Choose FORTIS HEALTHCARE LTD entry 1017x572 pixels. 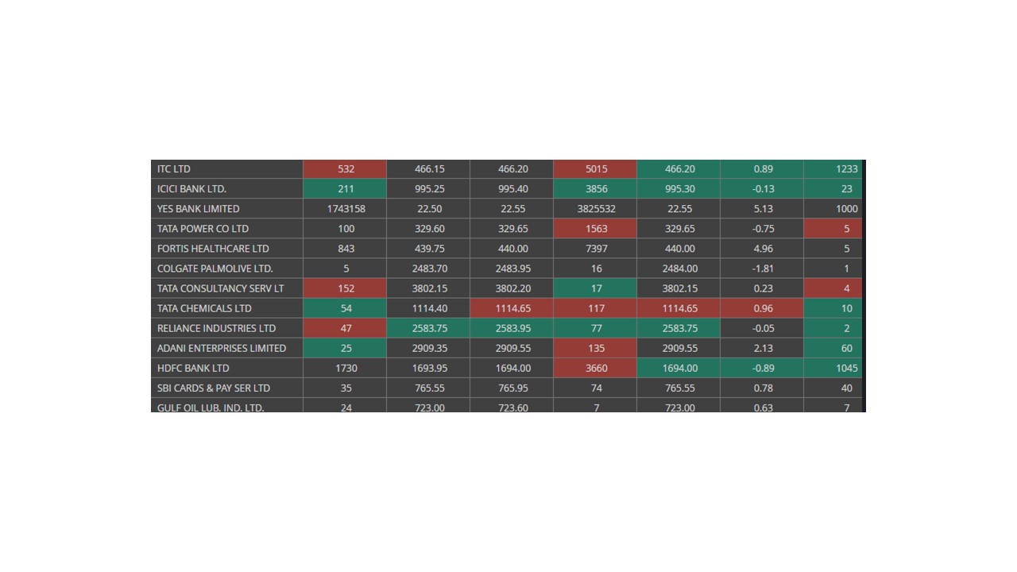(x=213, y=249)
